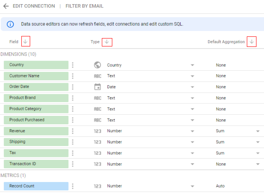Image resolution: width=264 pixels, height=195 pixels.
Task: Open more options menu for Customer Name
Action: 73,76
